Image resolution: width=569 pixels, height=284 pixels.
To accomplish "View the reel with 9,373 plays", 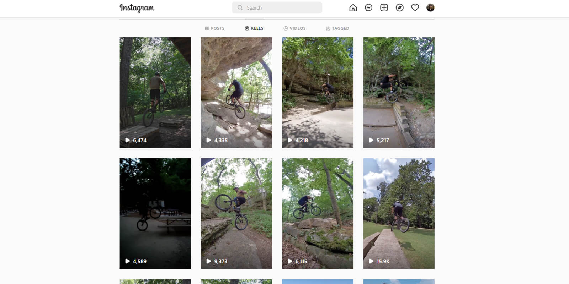I will pyautogui.click(x=236, y=213).
